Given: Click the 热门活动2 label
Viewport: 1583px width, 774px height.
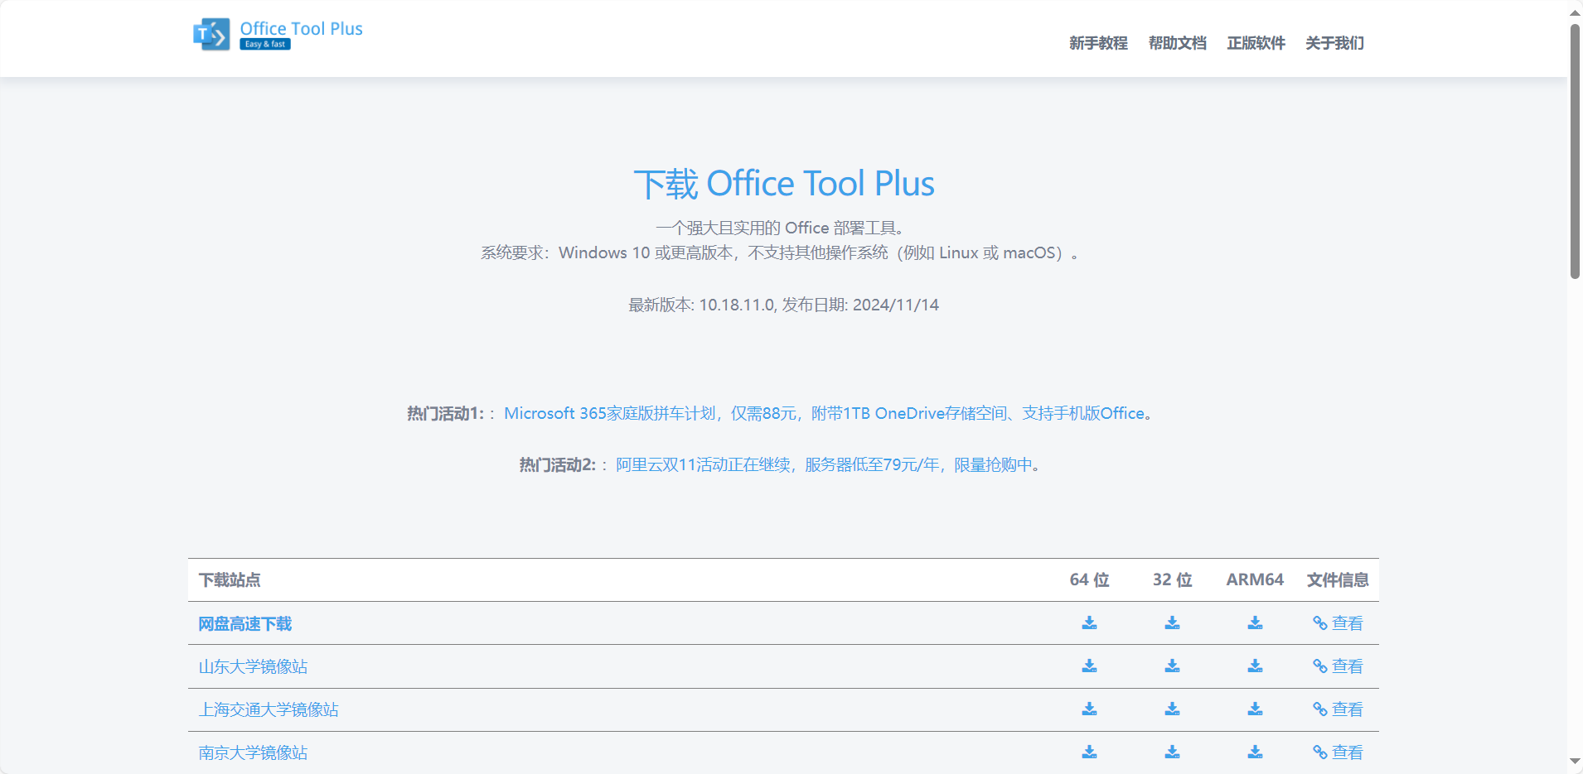Looking at the screenshot, I should tap(557, 464).
